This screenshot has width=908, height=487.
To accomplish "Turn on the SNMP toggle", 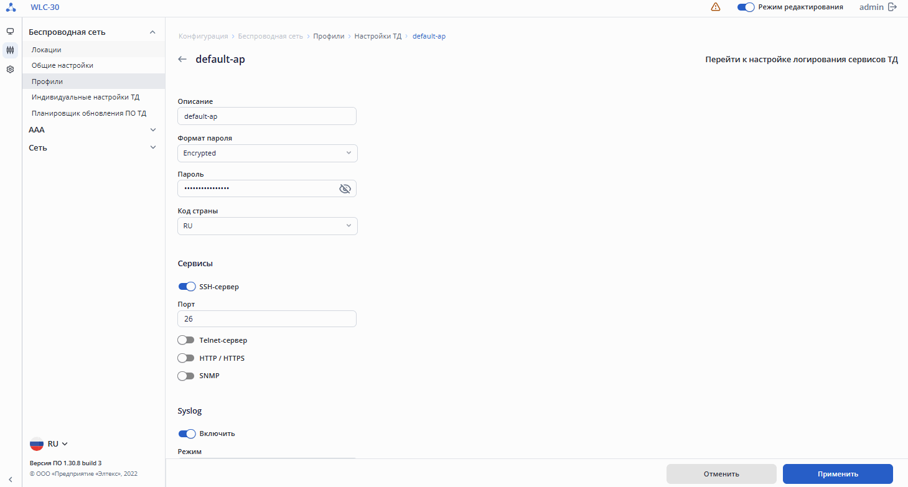I will [186, 376].
